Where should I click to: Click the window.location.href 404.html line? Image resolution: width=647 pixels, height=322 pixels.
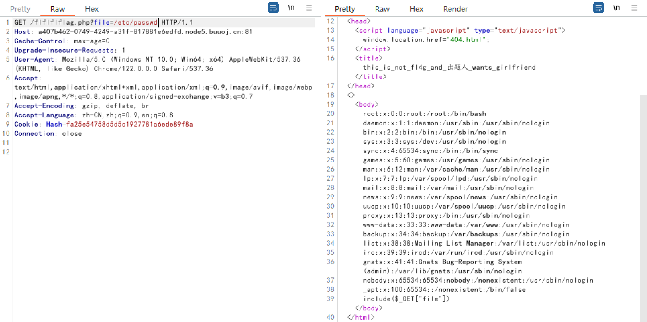[426, 40]
